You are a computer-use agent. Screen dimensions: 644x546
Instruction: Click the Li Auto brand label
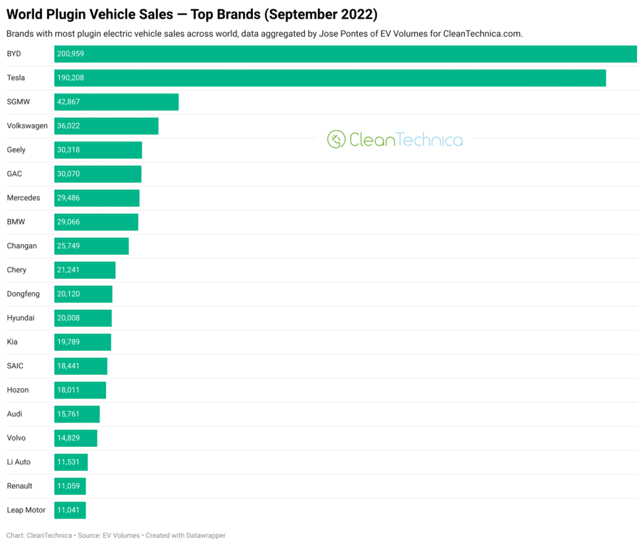pyautogui.click(x=19, y=462)
